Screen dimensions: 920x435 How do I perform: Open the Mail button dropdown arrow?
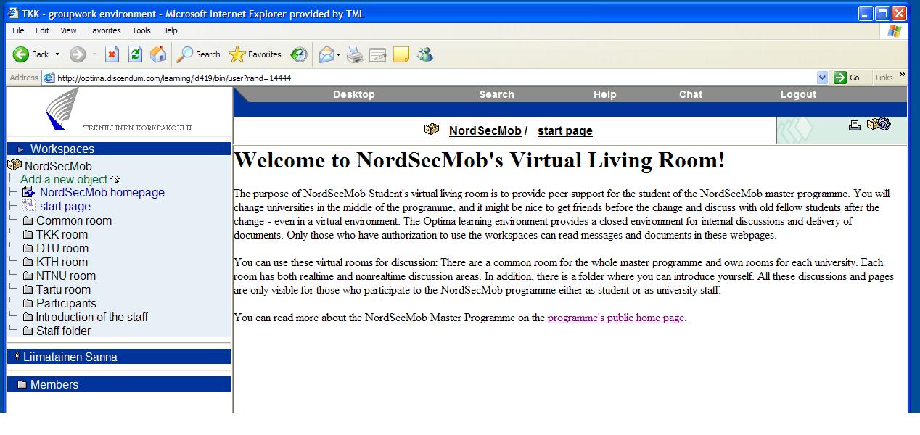338,54
